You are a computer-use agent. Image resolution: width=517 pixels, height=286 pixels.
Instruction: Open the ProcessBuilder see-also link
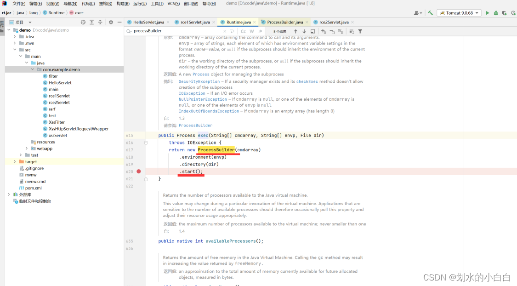[195, 126]
